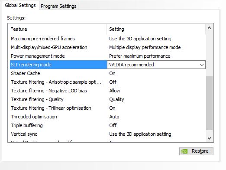Click the Restore button

196,151
